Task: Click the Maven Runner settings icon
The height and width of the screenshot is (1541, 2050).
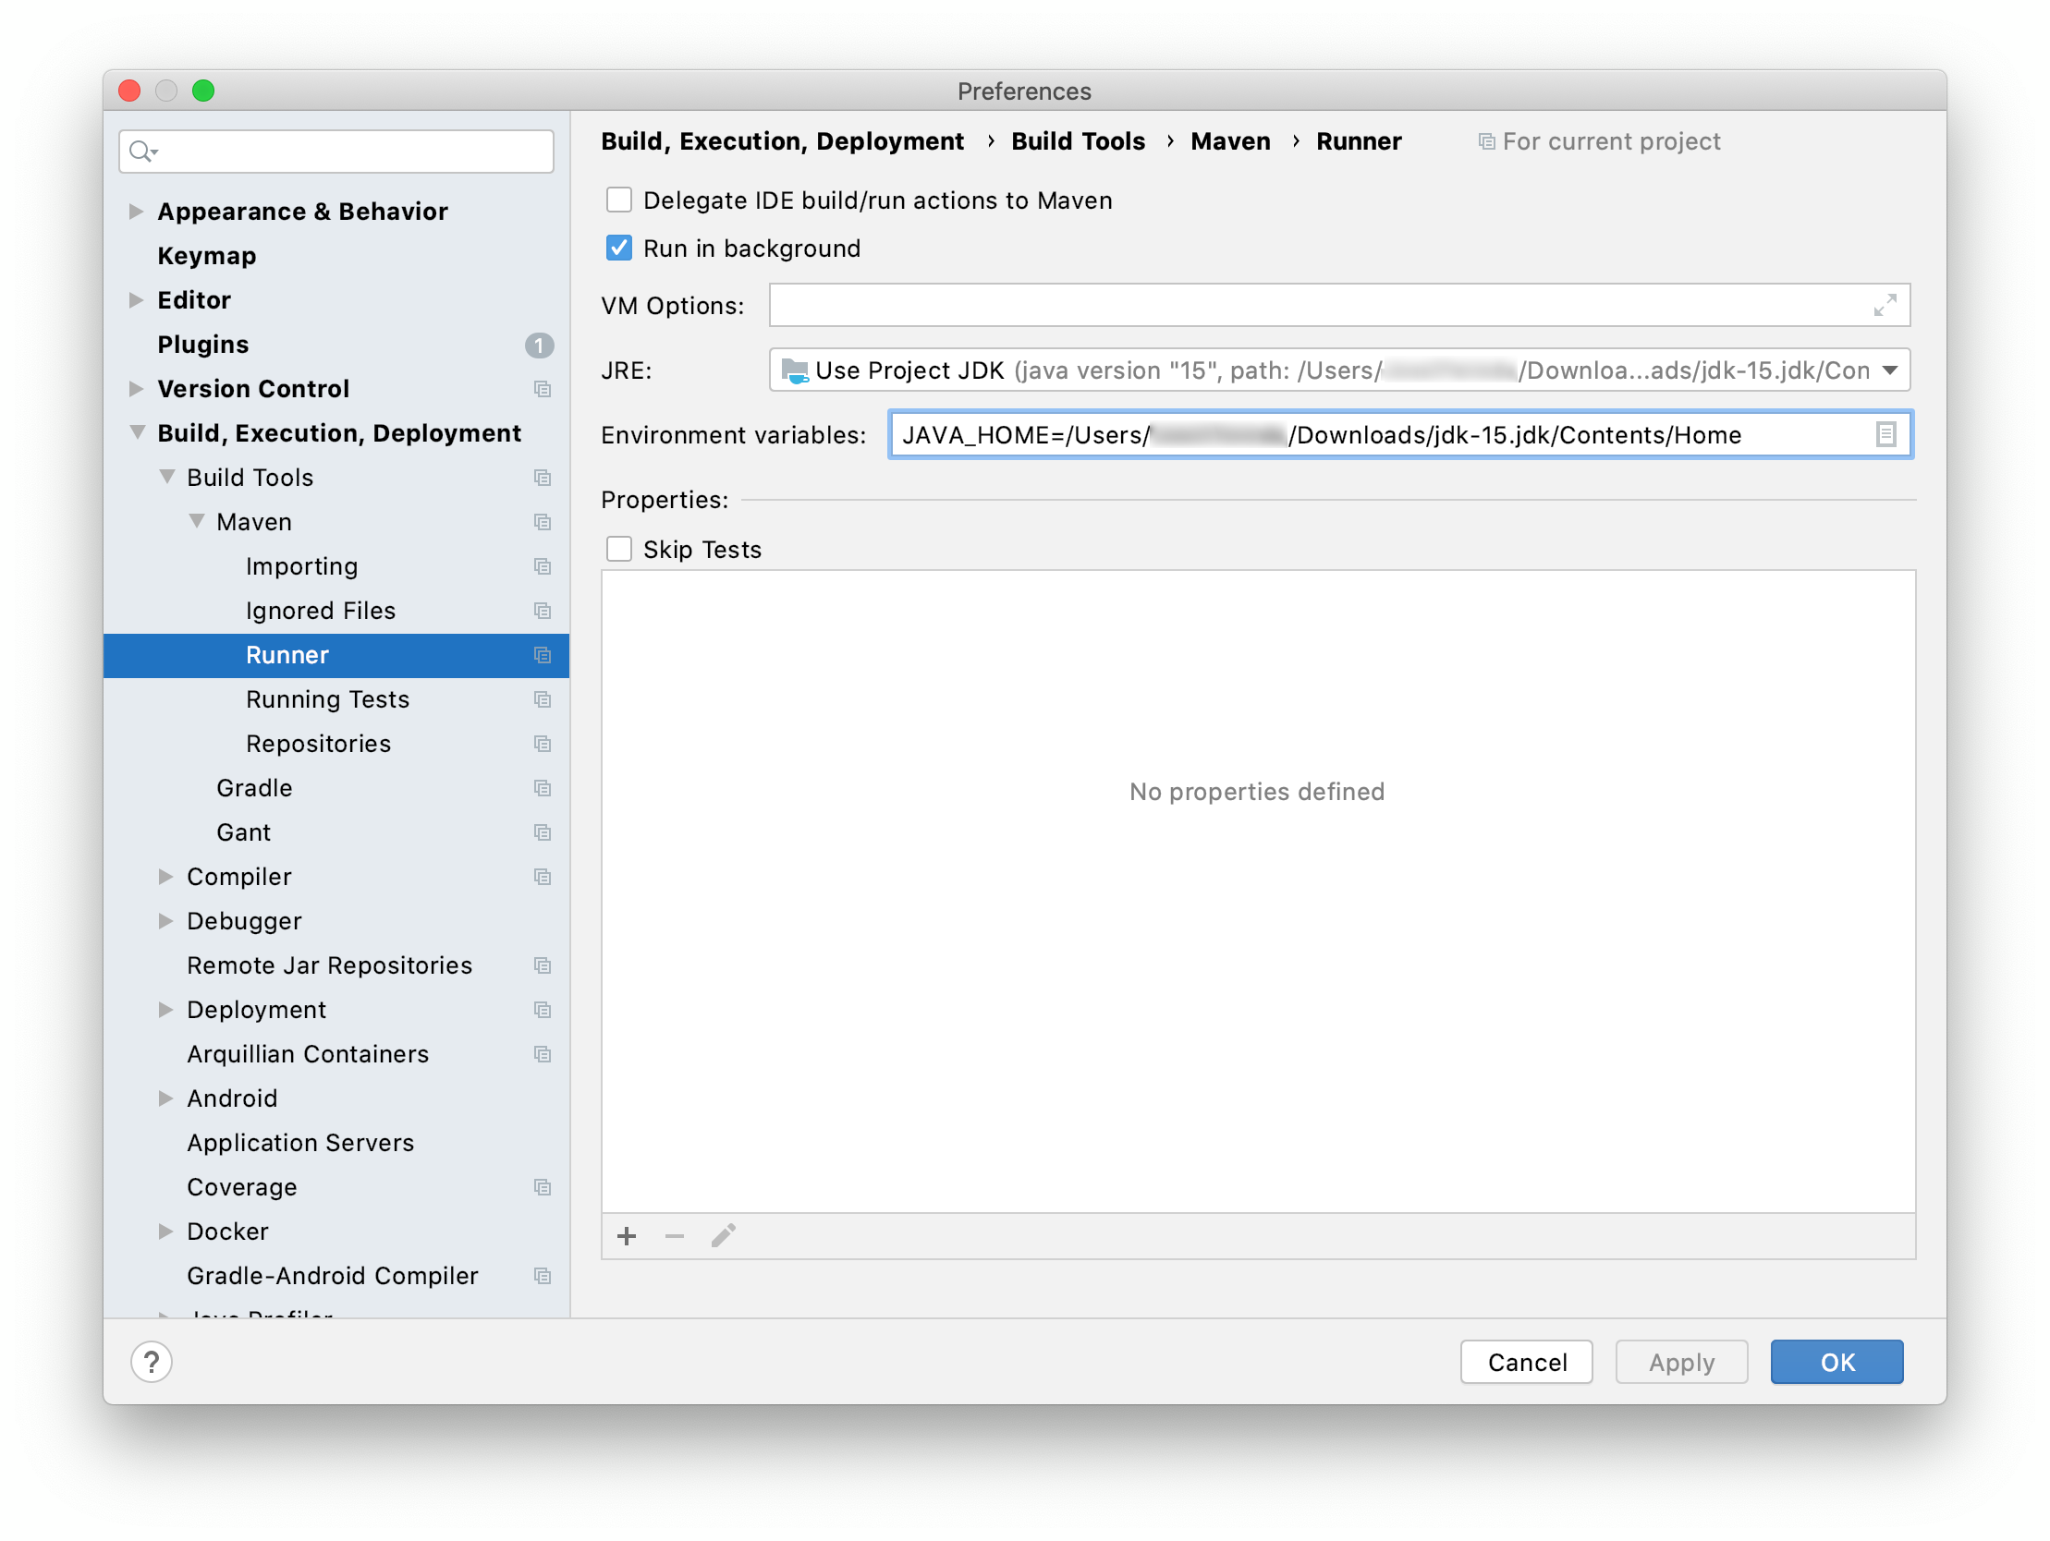Action: pyautogui.click(x=543, y=656)
